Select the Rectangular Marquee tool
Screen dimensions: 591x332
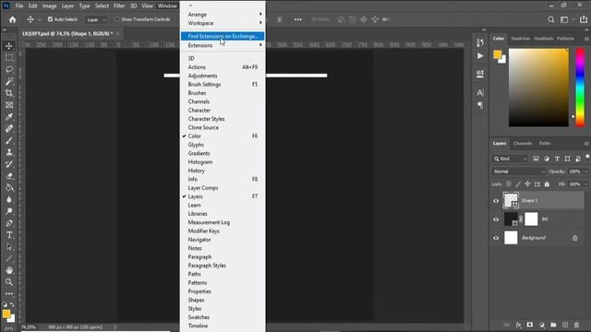tap(9, 57)
